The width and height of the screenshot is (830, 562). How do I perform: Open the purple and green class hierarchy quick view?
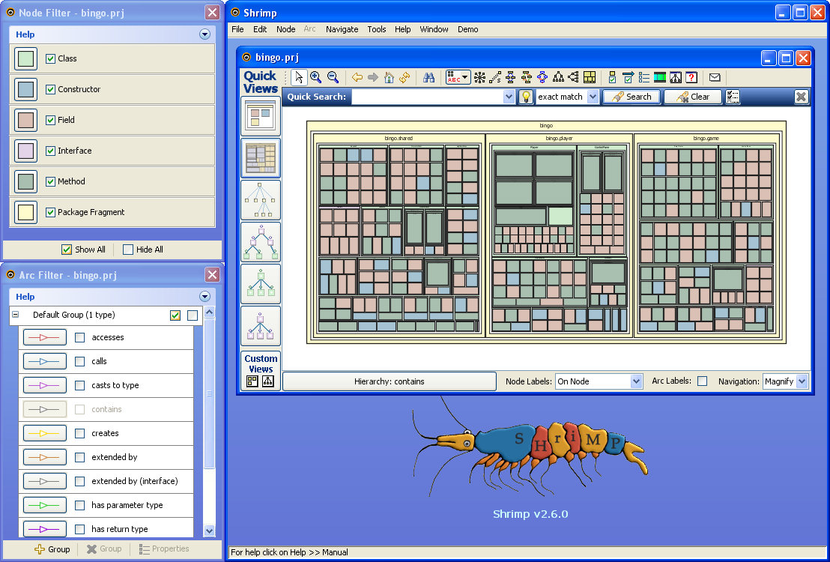click(261, 242)
